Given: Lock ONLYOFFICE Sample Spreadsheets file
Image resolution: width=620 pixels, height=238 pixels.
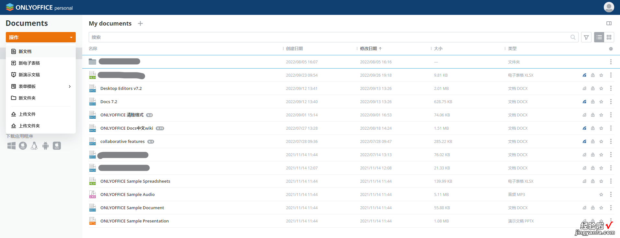Looking at the screenshot, I should [593, 181].
